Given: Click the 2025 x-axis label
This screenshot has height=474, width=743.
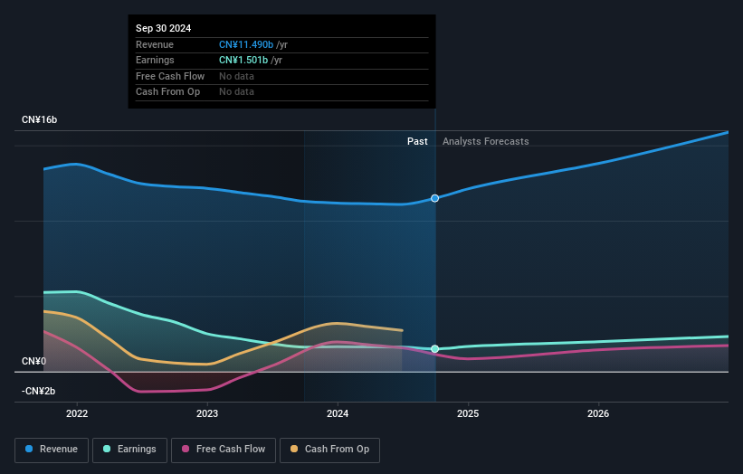Looking at the screenshot, I should click(468, 414).
